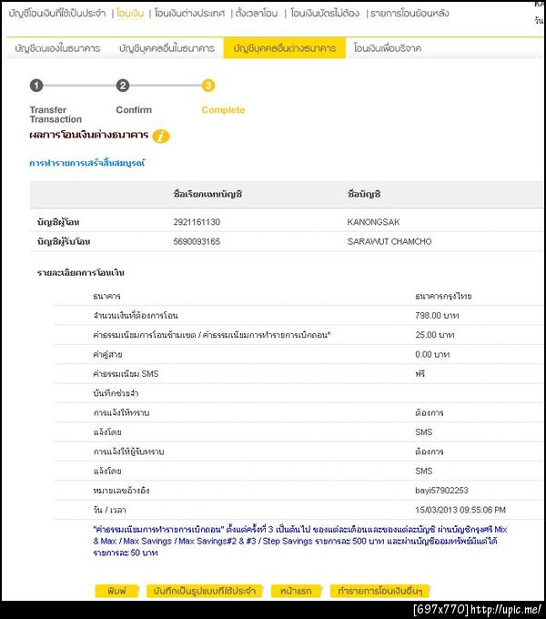Viewport: 546px width, 619px height.
Task: Click the บัญชีผู้โอน row label
Action: pyautogui.click(x=58, y=222)
